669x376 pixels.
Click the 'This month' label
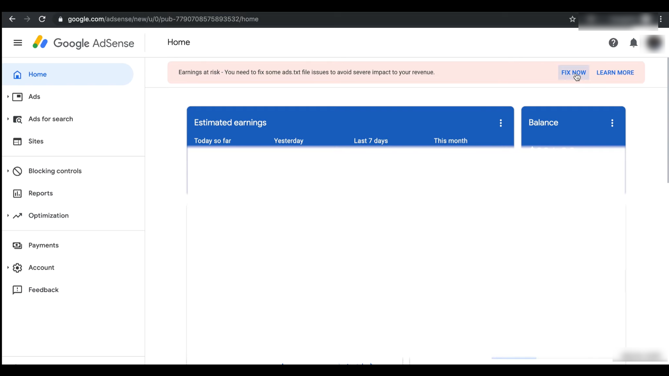(x=451, y=141)
